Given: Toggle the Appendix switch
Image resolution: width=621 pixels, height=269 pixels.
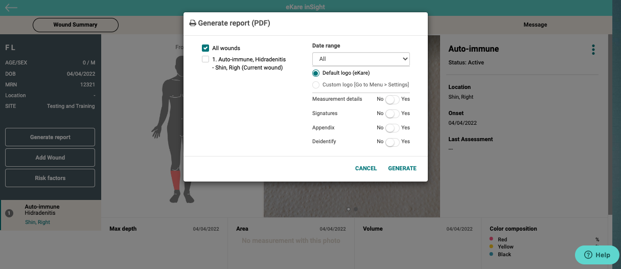Looking at the screenshot, I should pos(392,128).
